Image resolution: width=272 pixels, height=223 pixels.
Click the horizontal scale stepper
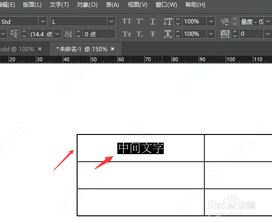point(178,34)
